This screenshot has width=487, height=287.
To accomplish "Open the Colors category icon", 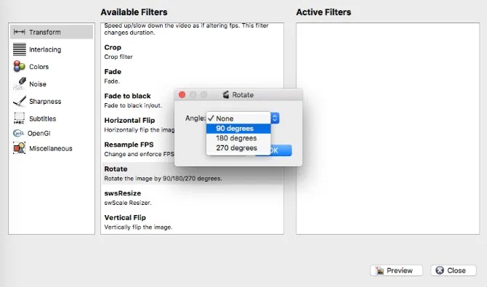I will 19,66.
